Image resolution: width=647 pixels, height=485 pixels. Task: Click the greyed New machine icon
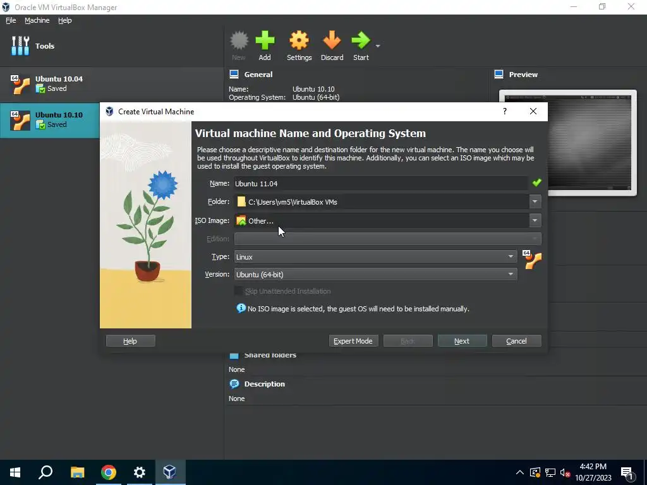pos(239,40)
